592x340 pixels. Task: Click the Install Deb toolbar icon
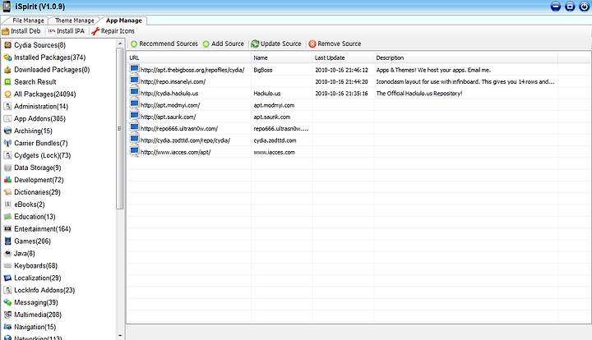5,31
